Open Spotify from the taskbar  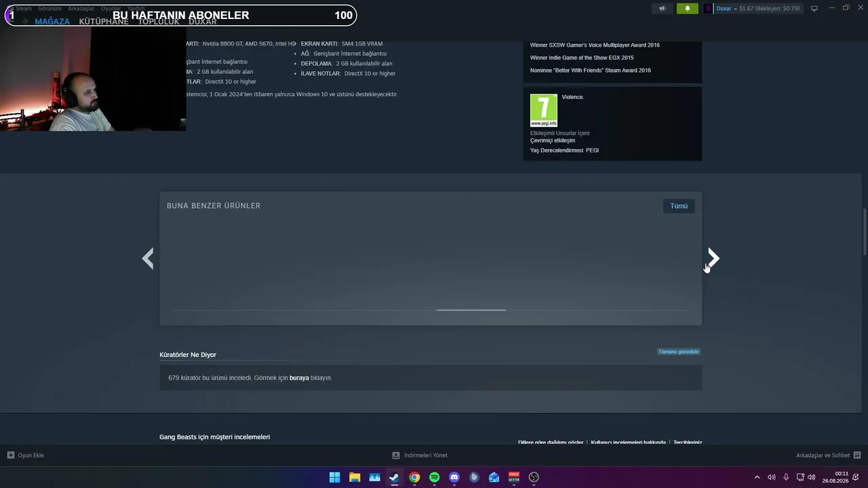click(x=435, y=477)
